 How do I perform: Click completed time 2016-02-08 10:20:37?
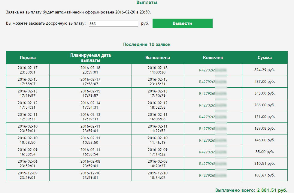157,164
